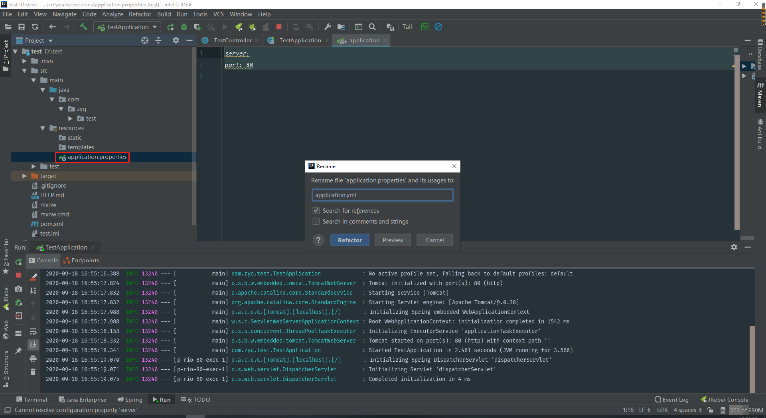Collapse the resources folder
The width and height of the screenshot is (766, 418).
click(43, 128)
